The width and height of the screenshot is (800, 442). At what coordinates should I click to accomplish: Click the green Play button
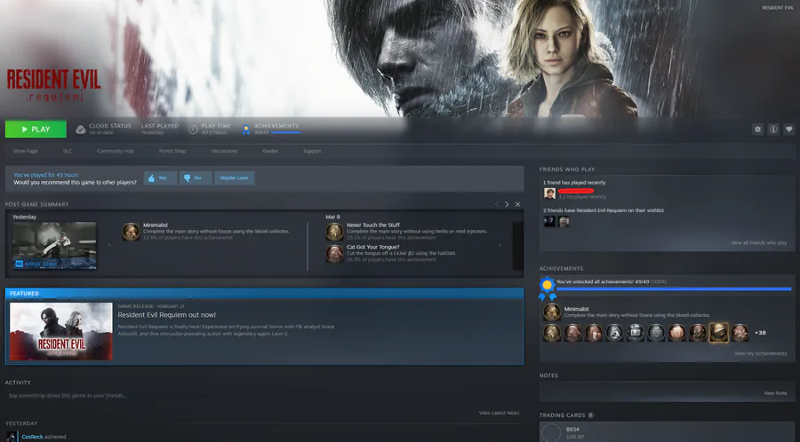pyautogui.click(x=36, y=130)
